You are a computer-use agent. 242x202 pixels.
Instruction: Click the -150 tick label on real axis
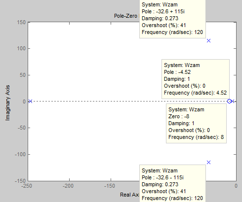coord(110,186)
